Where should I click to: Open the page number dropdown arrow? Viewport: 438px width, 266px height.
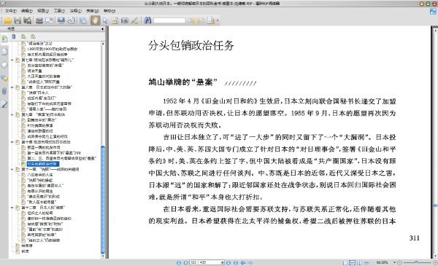coord(223,262)
